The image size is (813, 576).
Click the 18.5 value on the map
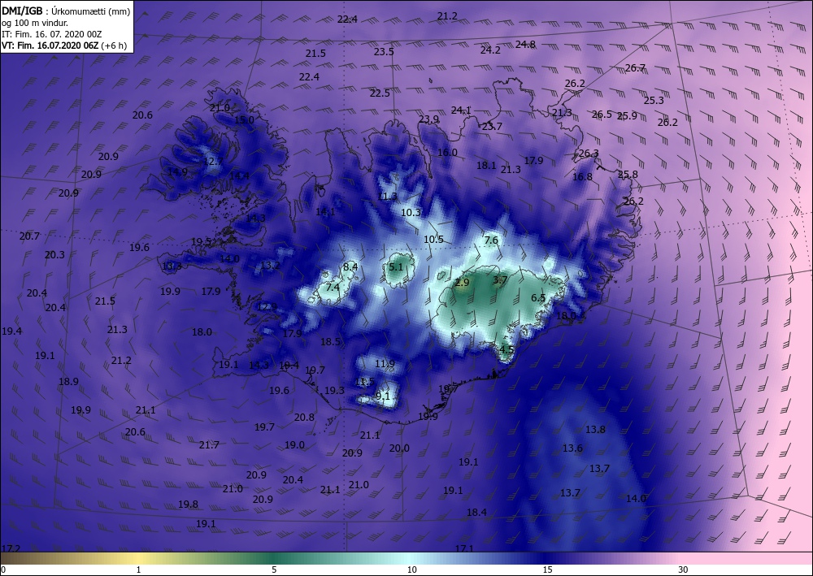coord(330,342)
